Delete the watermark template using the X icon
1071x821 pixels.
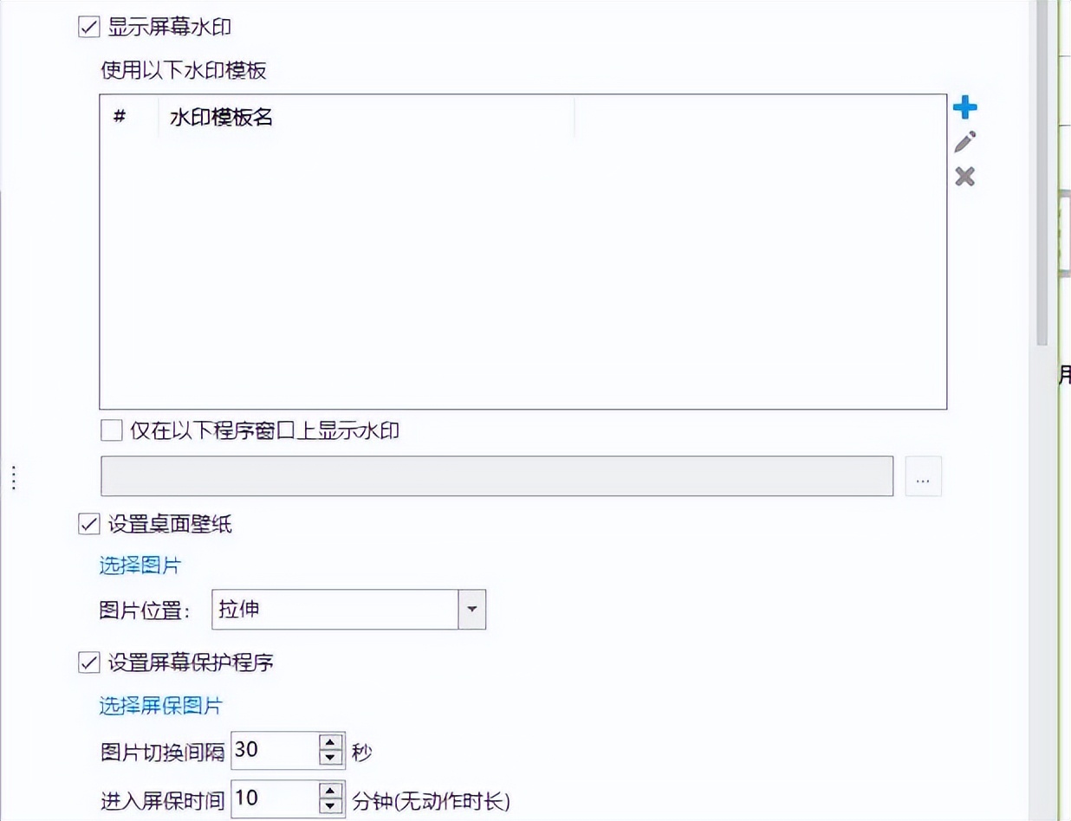coord(964,178)
